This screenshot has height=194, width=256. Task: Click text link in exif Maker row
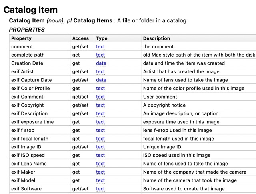tap(100, 172)
